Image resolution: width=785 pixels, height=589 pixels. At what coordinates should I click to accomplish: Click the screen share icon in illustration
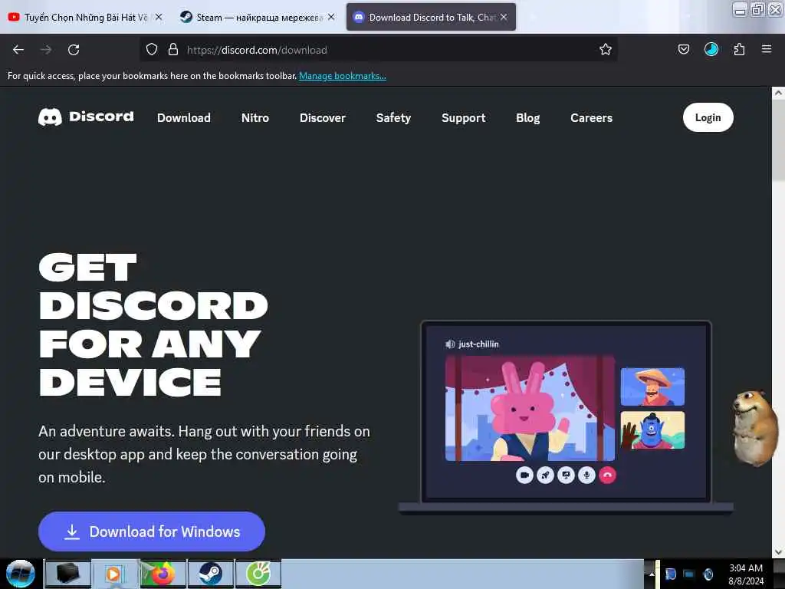567,475
